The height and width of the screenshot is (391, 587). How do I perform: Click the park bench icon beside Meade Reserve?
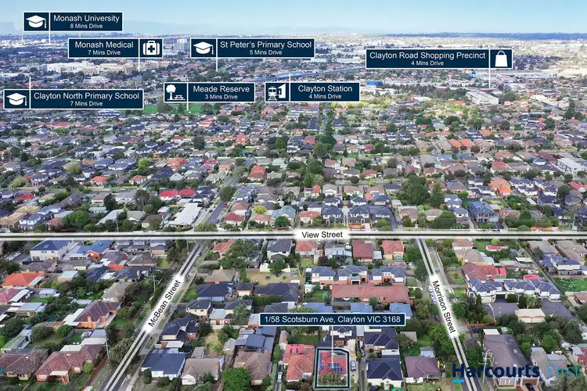175,92
